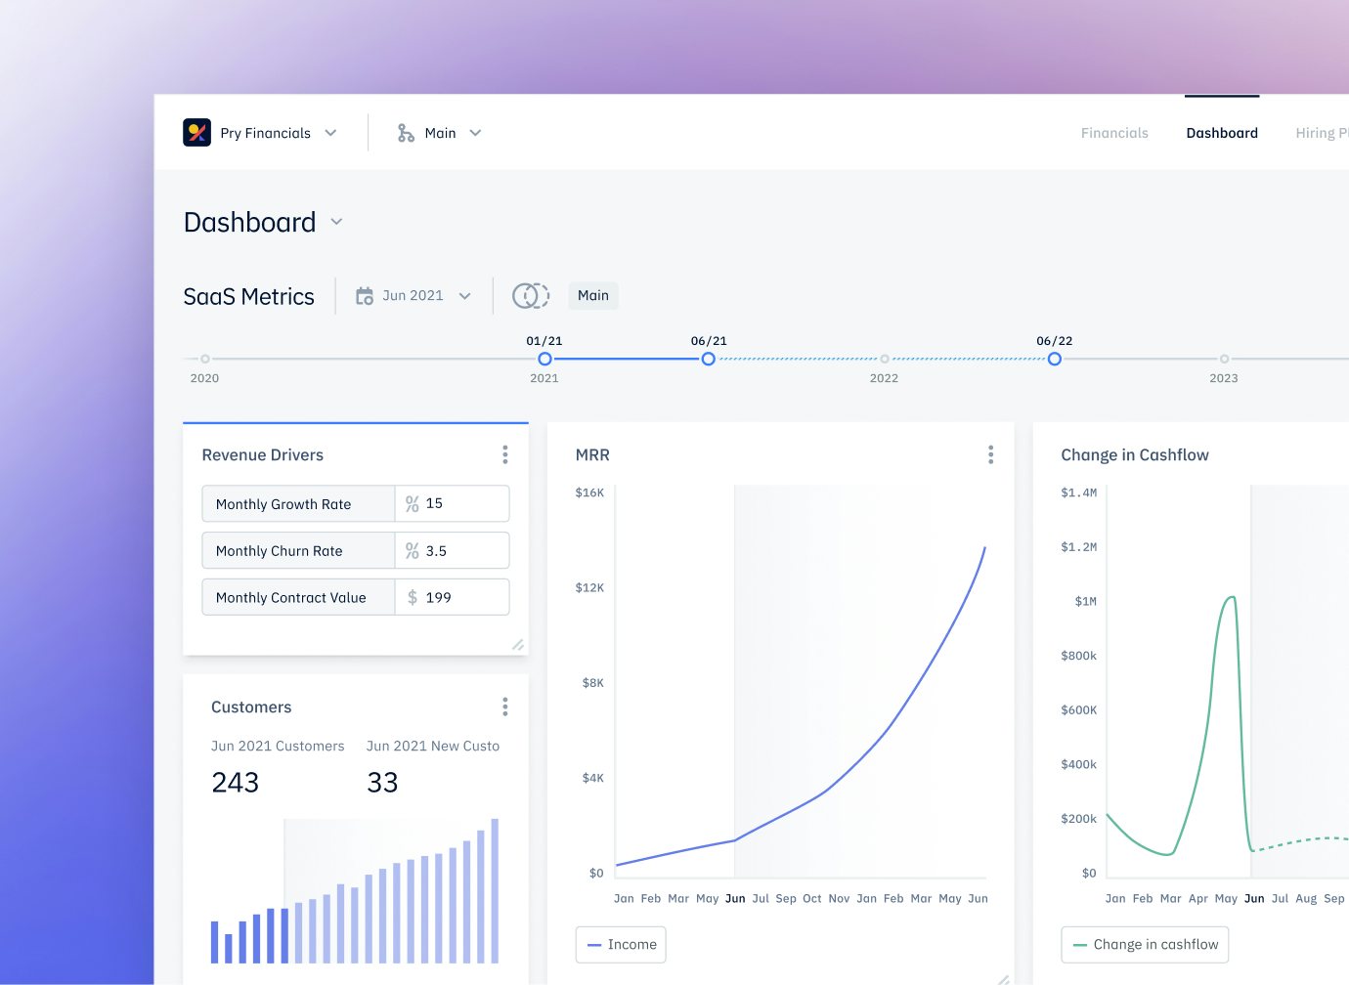The image size is (1349, 985).
Task: Open MRR chart three-dot options menu
Action: point(990,454)
